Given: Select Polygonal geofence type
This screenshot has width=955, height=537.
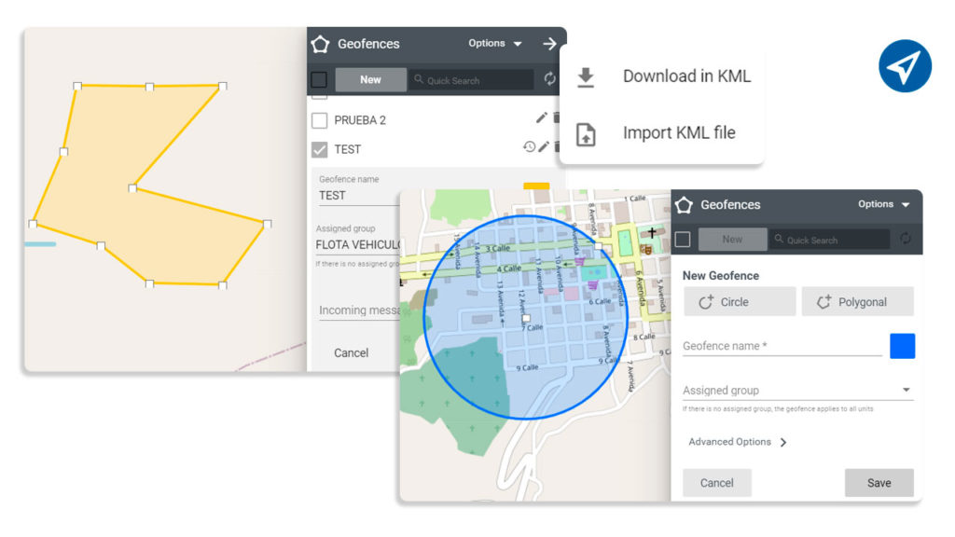Looking at the screenshot, I should point(858,302).
